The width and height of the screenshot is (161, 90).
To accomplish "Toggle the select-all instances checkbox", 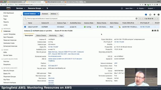I will pos(25,23).
